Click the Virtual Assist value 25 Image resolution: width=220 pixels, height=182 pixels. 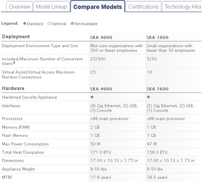point(93,72)
